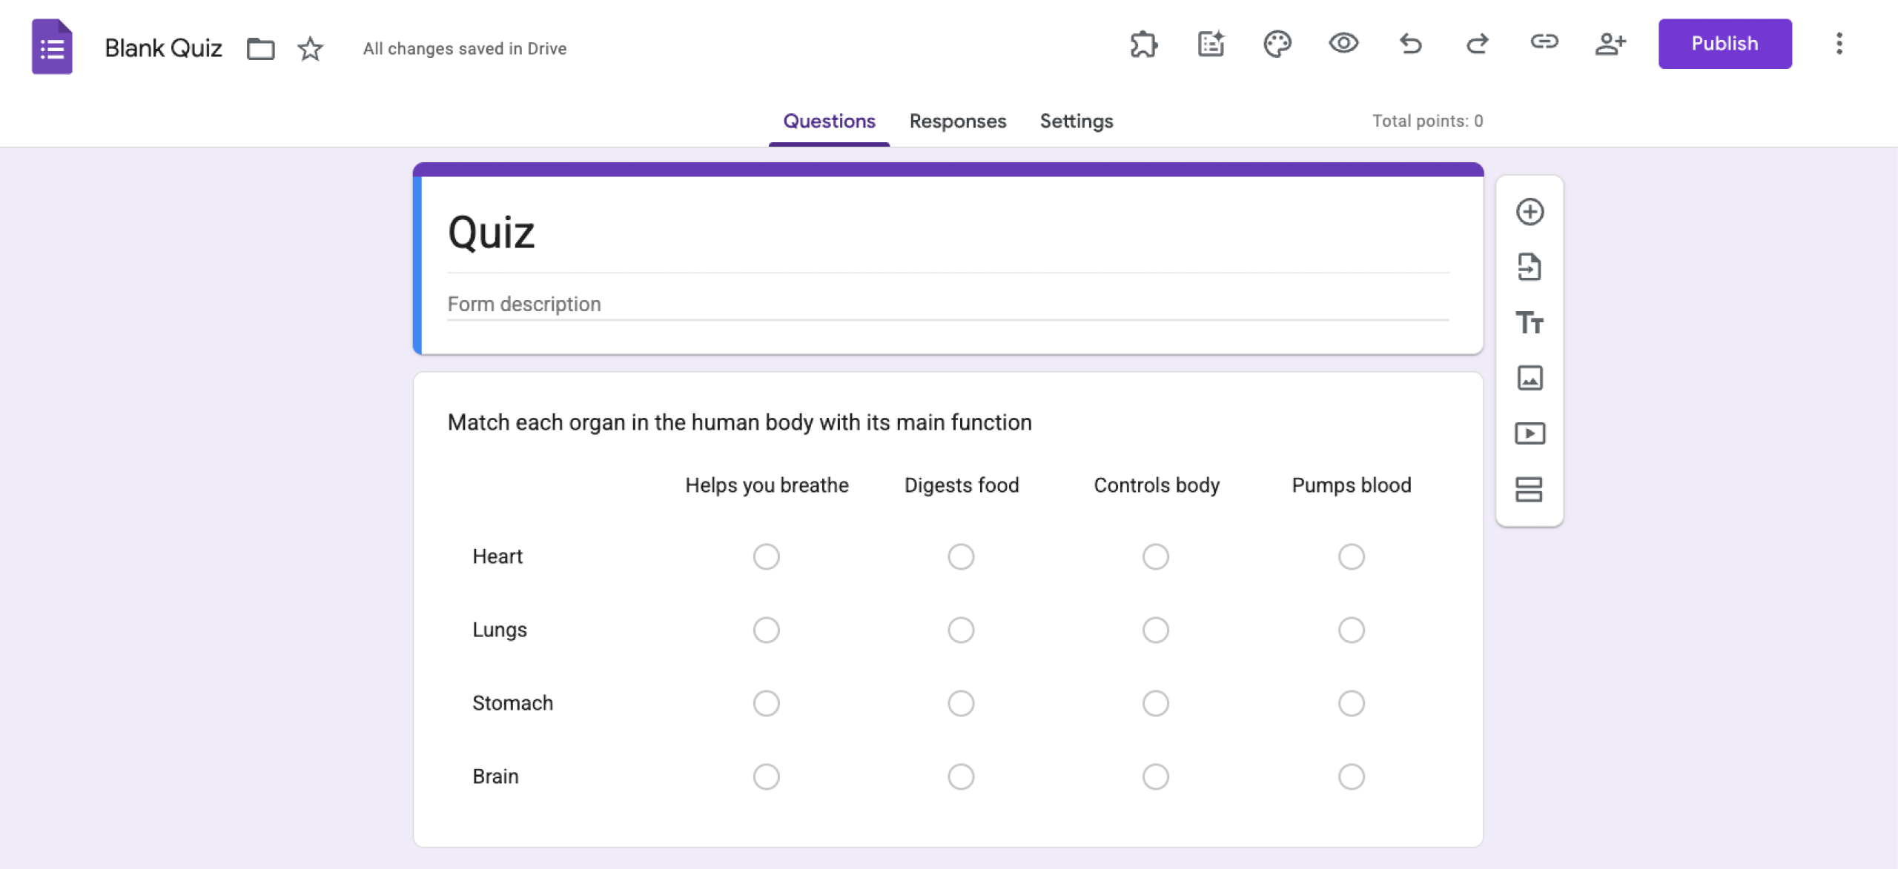Undo the last change

click(1410, 44)
